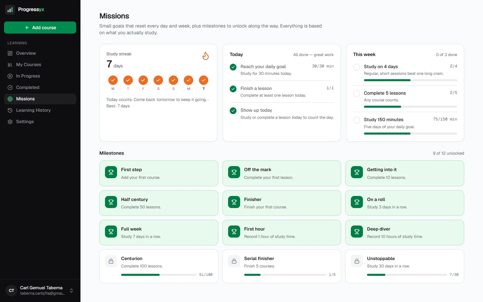Click the trophy icon on Deep diver
This screenshot has height=302, width=483.
[357, 232]
